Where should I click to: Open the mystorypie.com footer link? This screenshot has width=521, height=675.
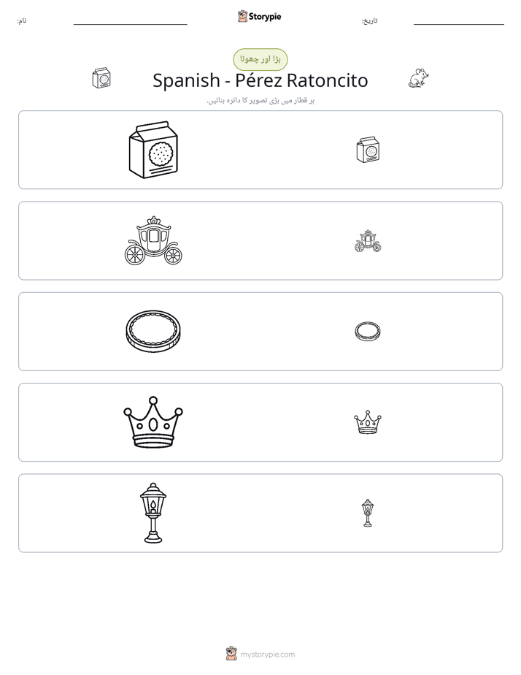point(267,655)
